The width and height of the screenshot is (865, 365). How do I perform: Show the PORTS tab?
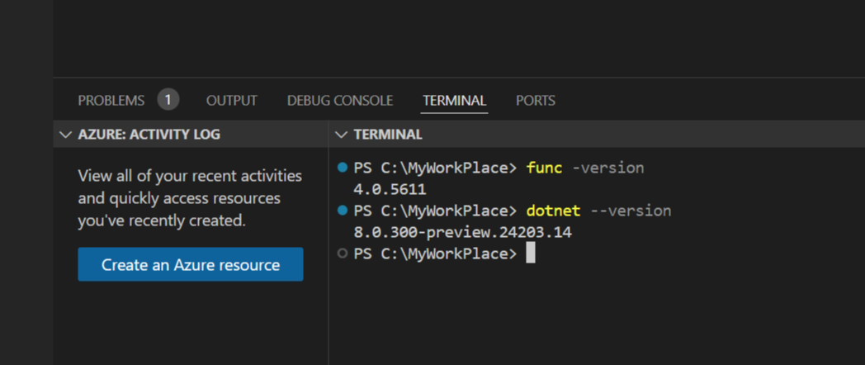[535, 100]
